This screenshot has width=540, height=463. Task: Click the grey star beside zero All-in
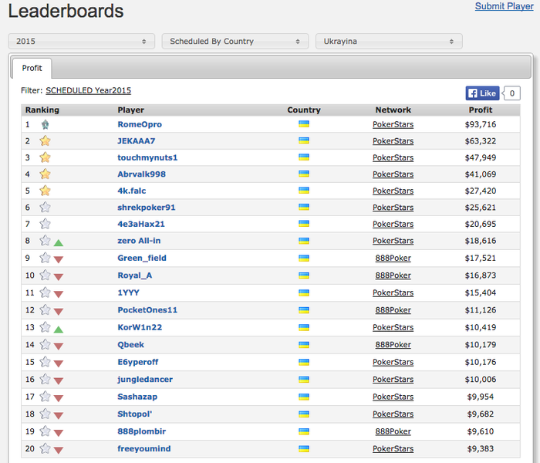point(45,241)
